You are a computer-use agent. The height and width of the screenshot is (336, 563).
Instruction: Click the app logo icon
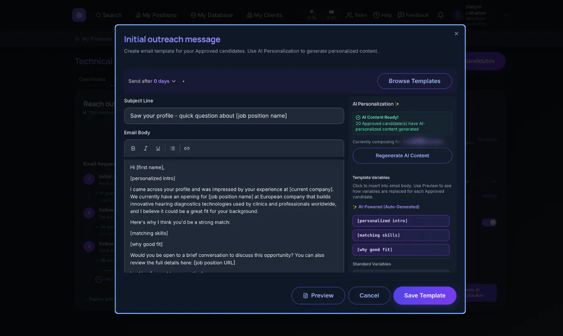tap(79, 15)
